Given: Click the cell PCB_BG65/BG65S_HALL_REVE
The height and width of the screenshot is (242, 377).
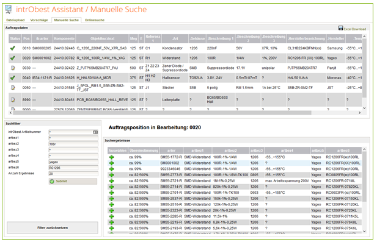Looking at the screenshot, I should click(102, 99).
